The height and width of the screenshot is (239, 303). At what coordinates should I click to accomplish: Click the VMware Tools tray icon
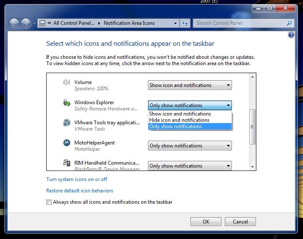click(x=66, y=123)
